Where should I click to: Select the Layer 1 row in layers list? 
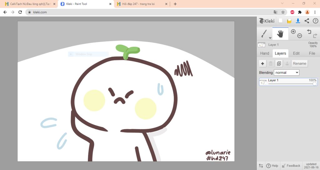click(x=288, y=82)
